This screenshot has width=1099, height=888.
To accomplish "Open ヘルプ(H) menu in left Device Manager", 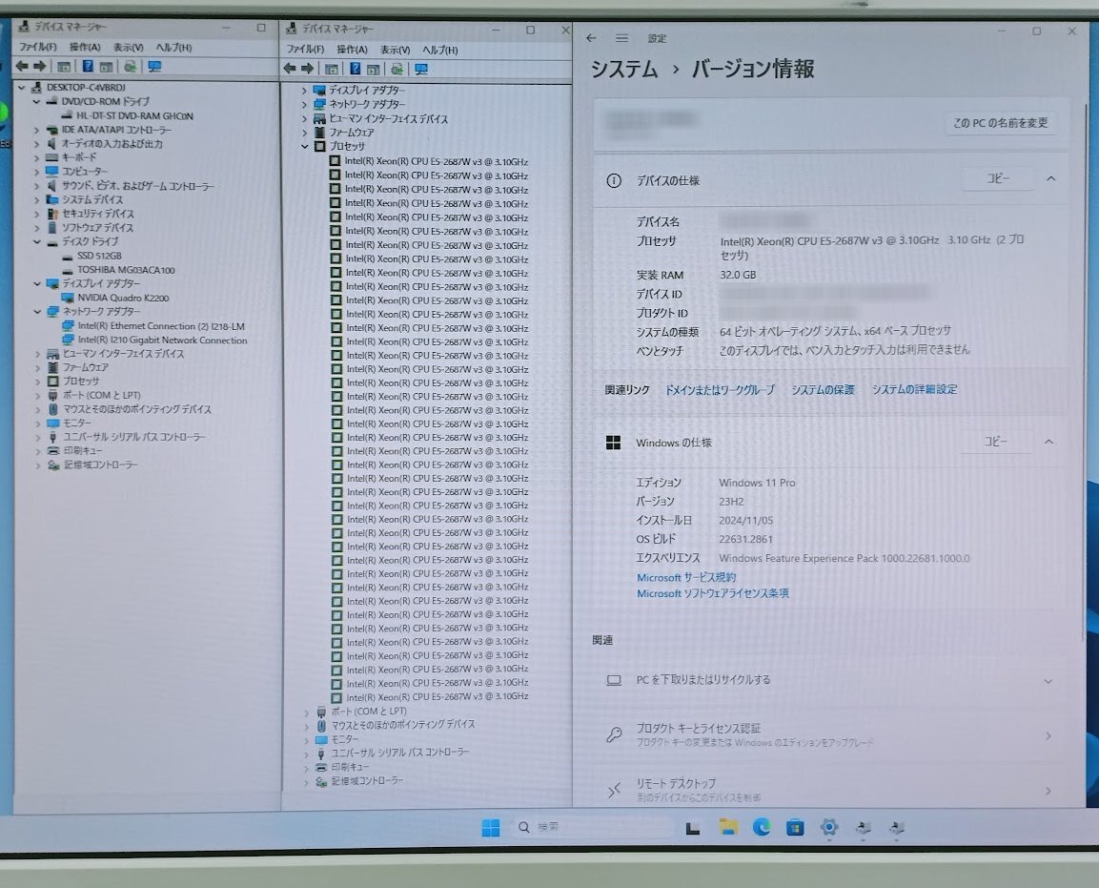I will click(173, 47).
